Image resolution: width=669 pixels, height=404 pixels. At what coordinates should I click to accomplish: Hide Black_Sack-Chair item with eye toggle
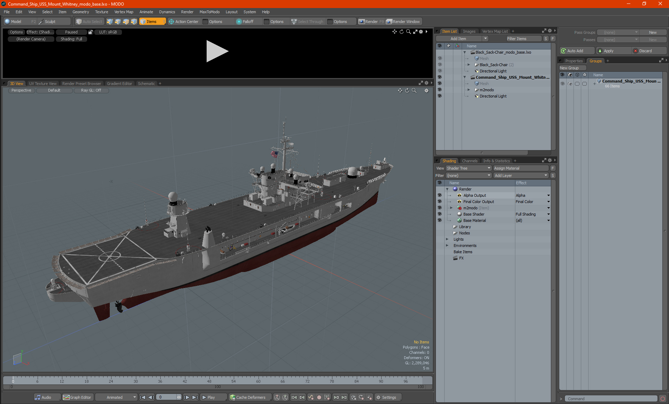(x=439, y=65)
